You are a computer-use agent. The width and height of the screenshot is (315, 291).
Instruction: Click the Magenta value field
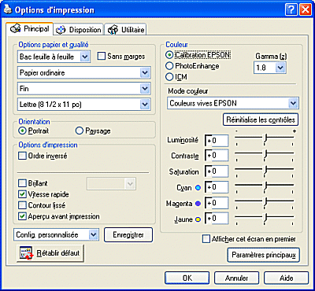pos(217,203)
